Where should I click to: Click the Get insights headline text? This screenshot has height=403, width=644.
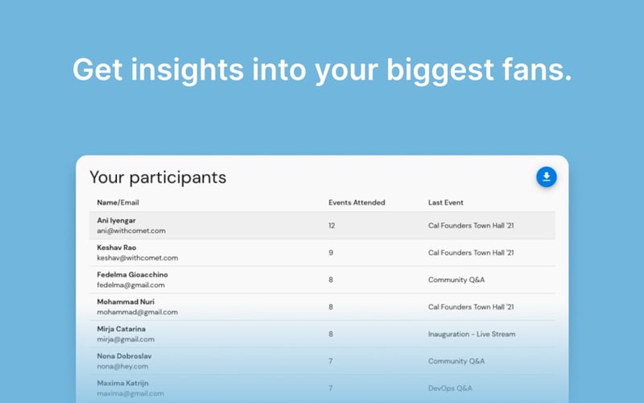point(322,69)
